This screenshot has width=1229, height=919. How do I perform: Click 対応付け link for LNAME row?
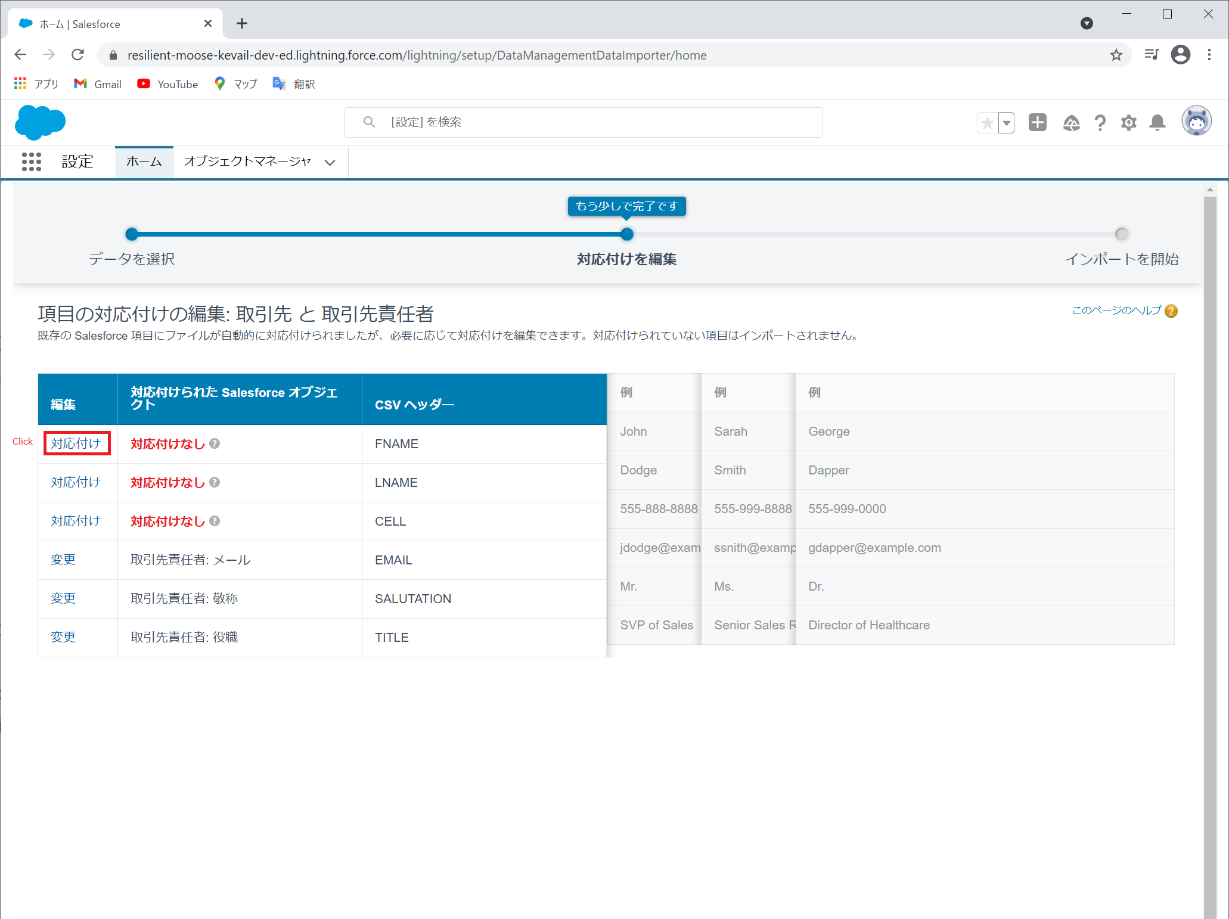[75, 482]
